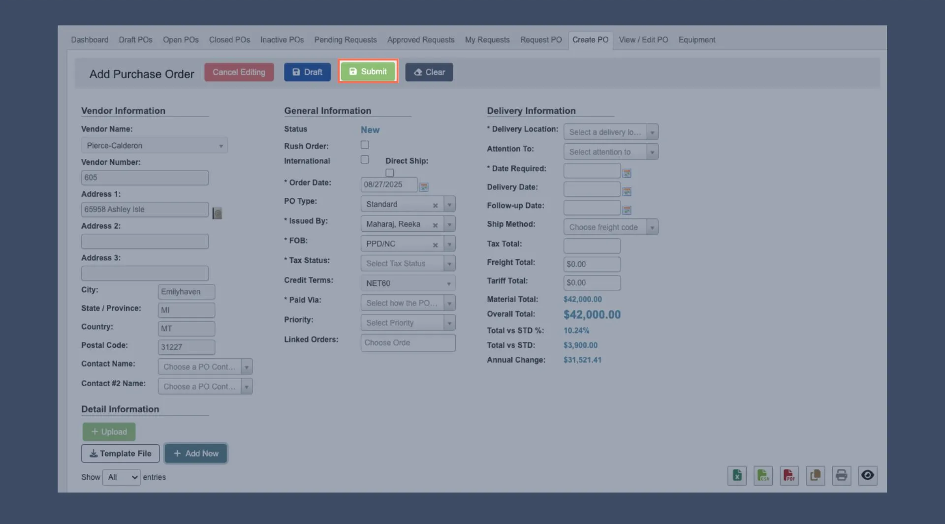945x524 pixels.
Task: Expand the Issued By dropdown arrow
Action: coord(449,224)
